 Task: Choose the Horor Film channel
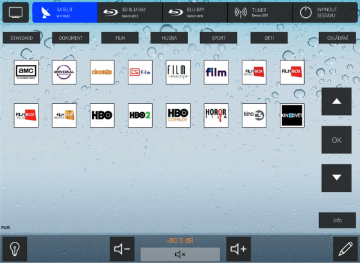tap(216, 115)
